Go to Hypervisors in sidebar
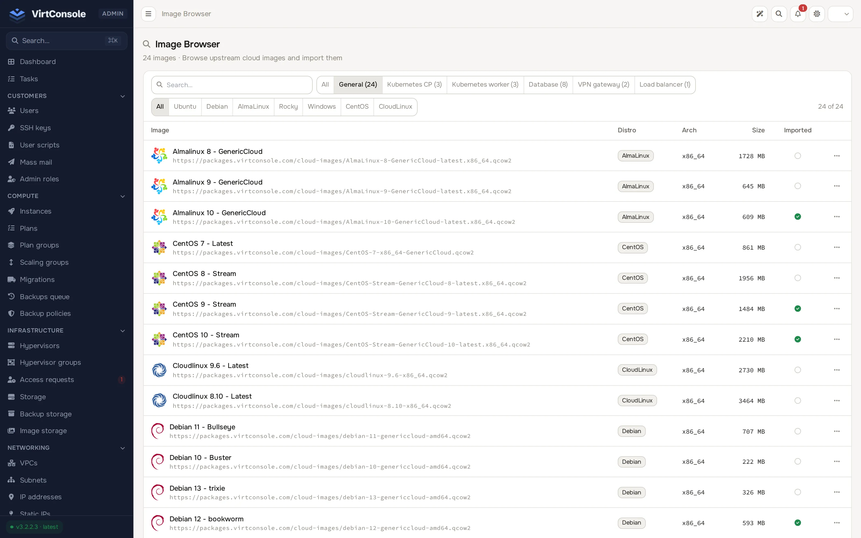Viewport: 861px width, 538px height. coord(66,345)
